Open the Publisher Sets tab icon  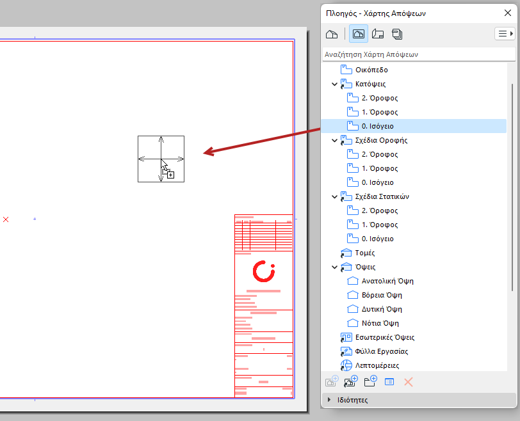tap(397, 34)
